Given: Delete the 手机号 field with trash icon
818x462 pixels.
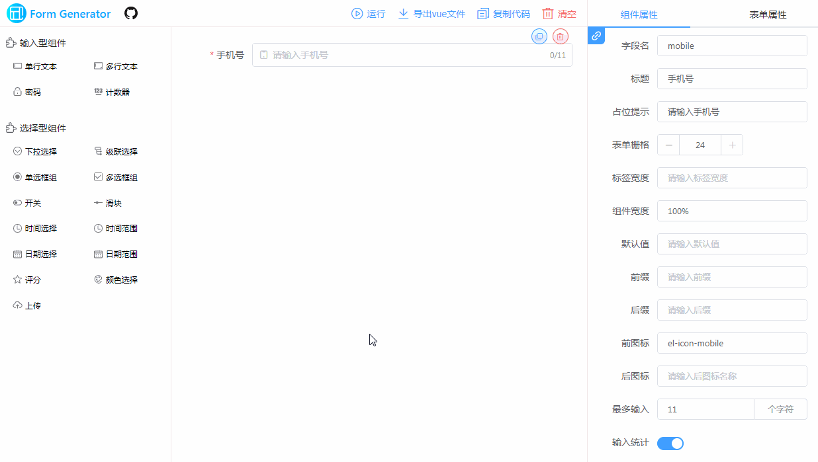Looking at the screenshot, I should [x=560, y=36].
